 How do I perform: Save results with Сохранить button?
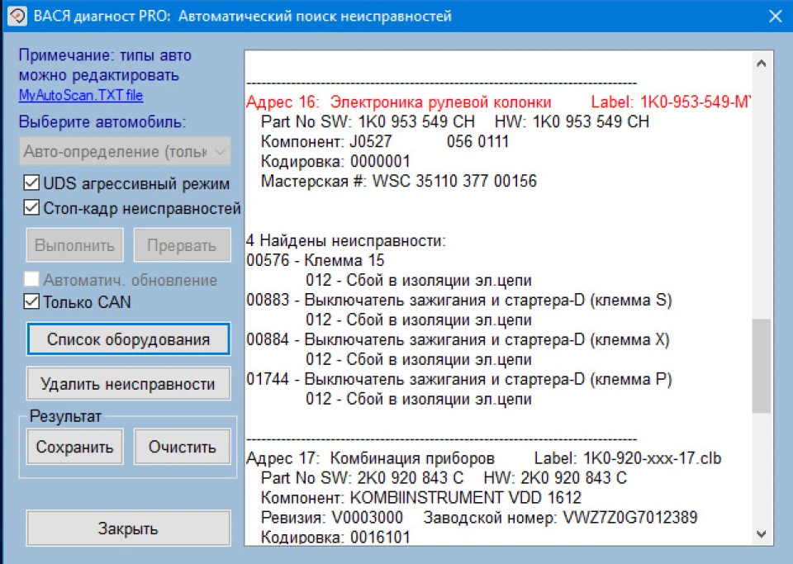(x=75, y=447)
